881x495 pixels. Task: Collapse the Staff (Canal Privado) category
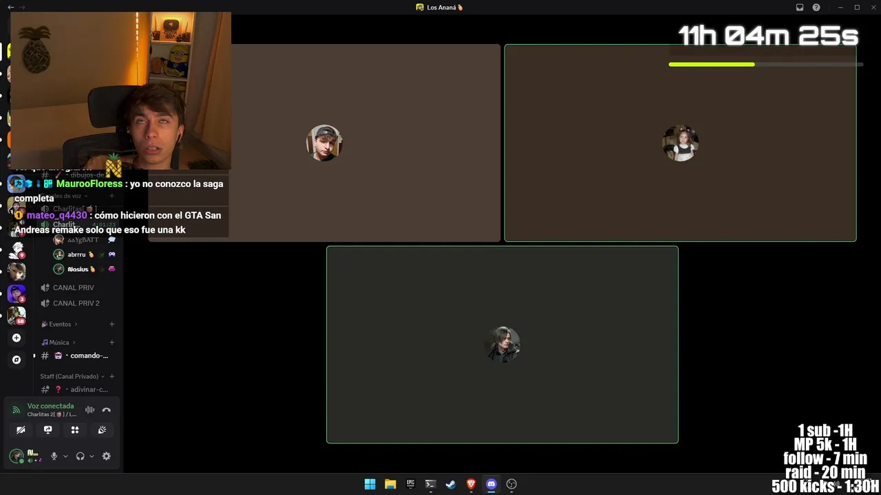pos(72,376)
